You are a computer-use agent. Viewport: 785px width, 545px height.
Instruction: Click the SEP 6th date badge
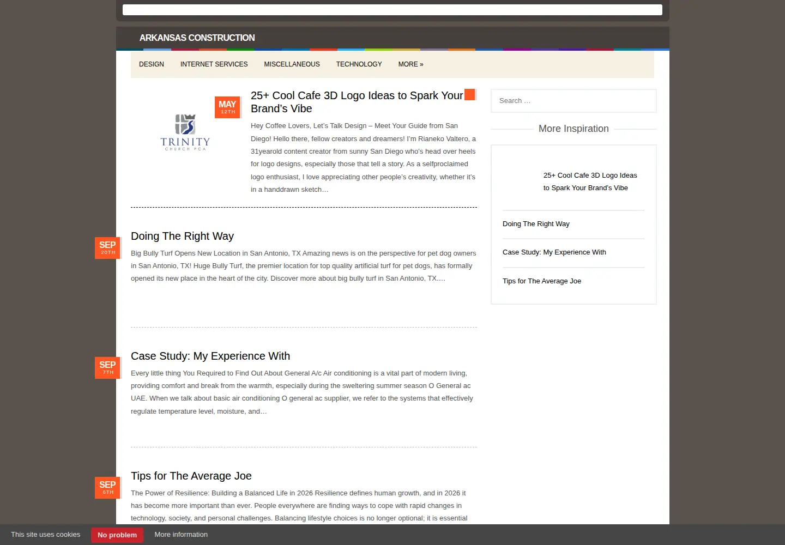click(107, 488)
